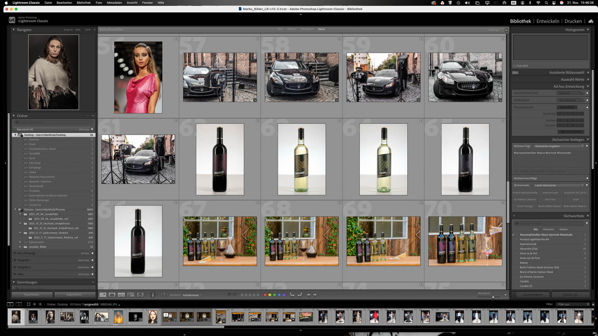Open People view face icon

click(x=140, y=295)
